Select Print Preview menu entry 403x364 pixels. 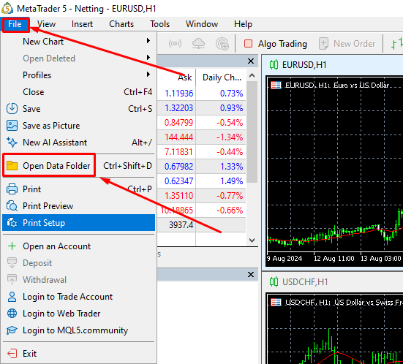78,206
